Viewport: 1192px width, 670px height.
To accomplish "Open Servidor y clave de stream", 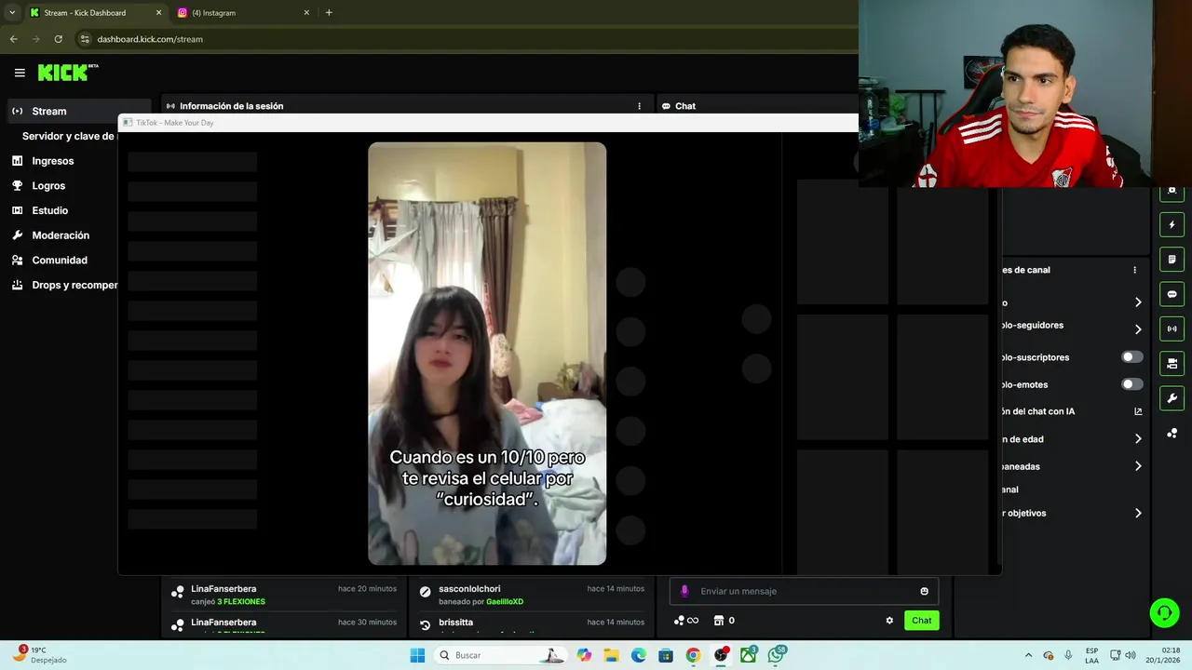I will click(x=68, y=136).
